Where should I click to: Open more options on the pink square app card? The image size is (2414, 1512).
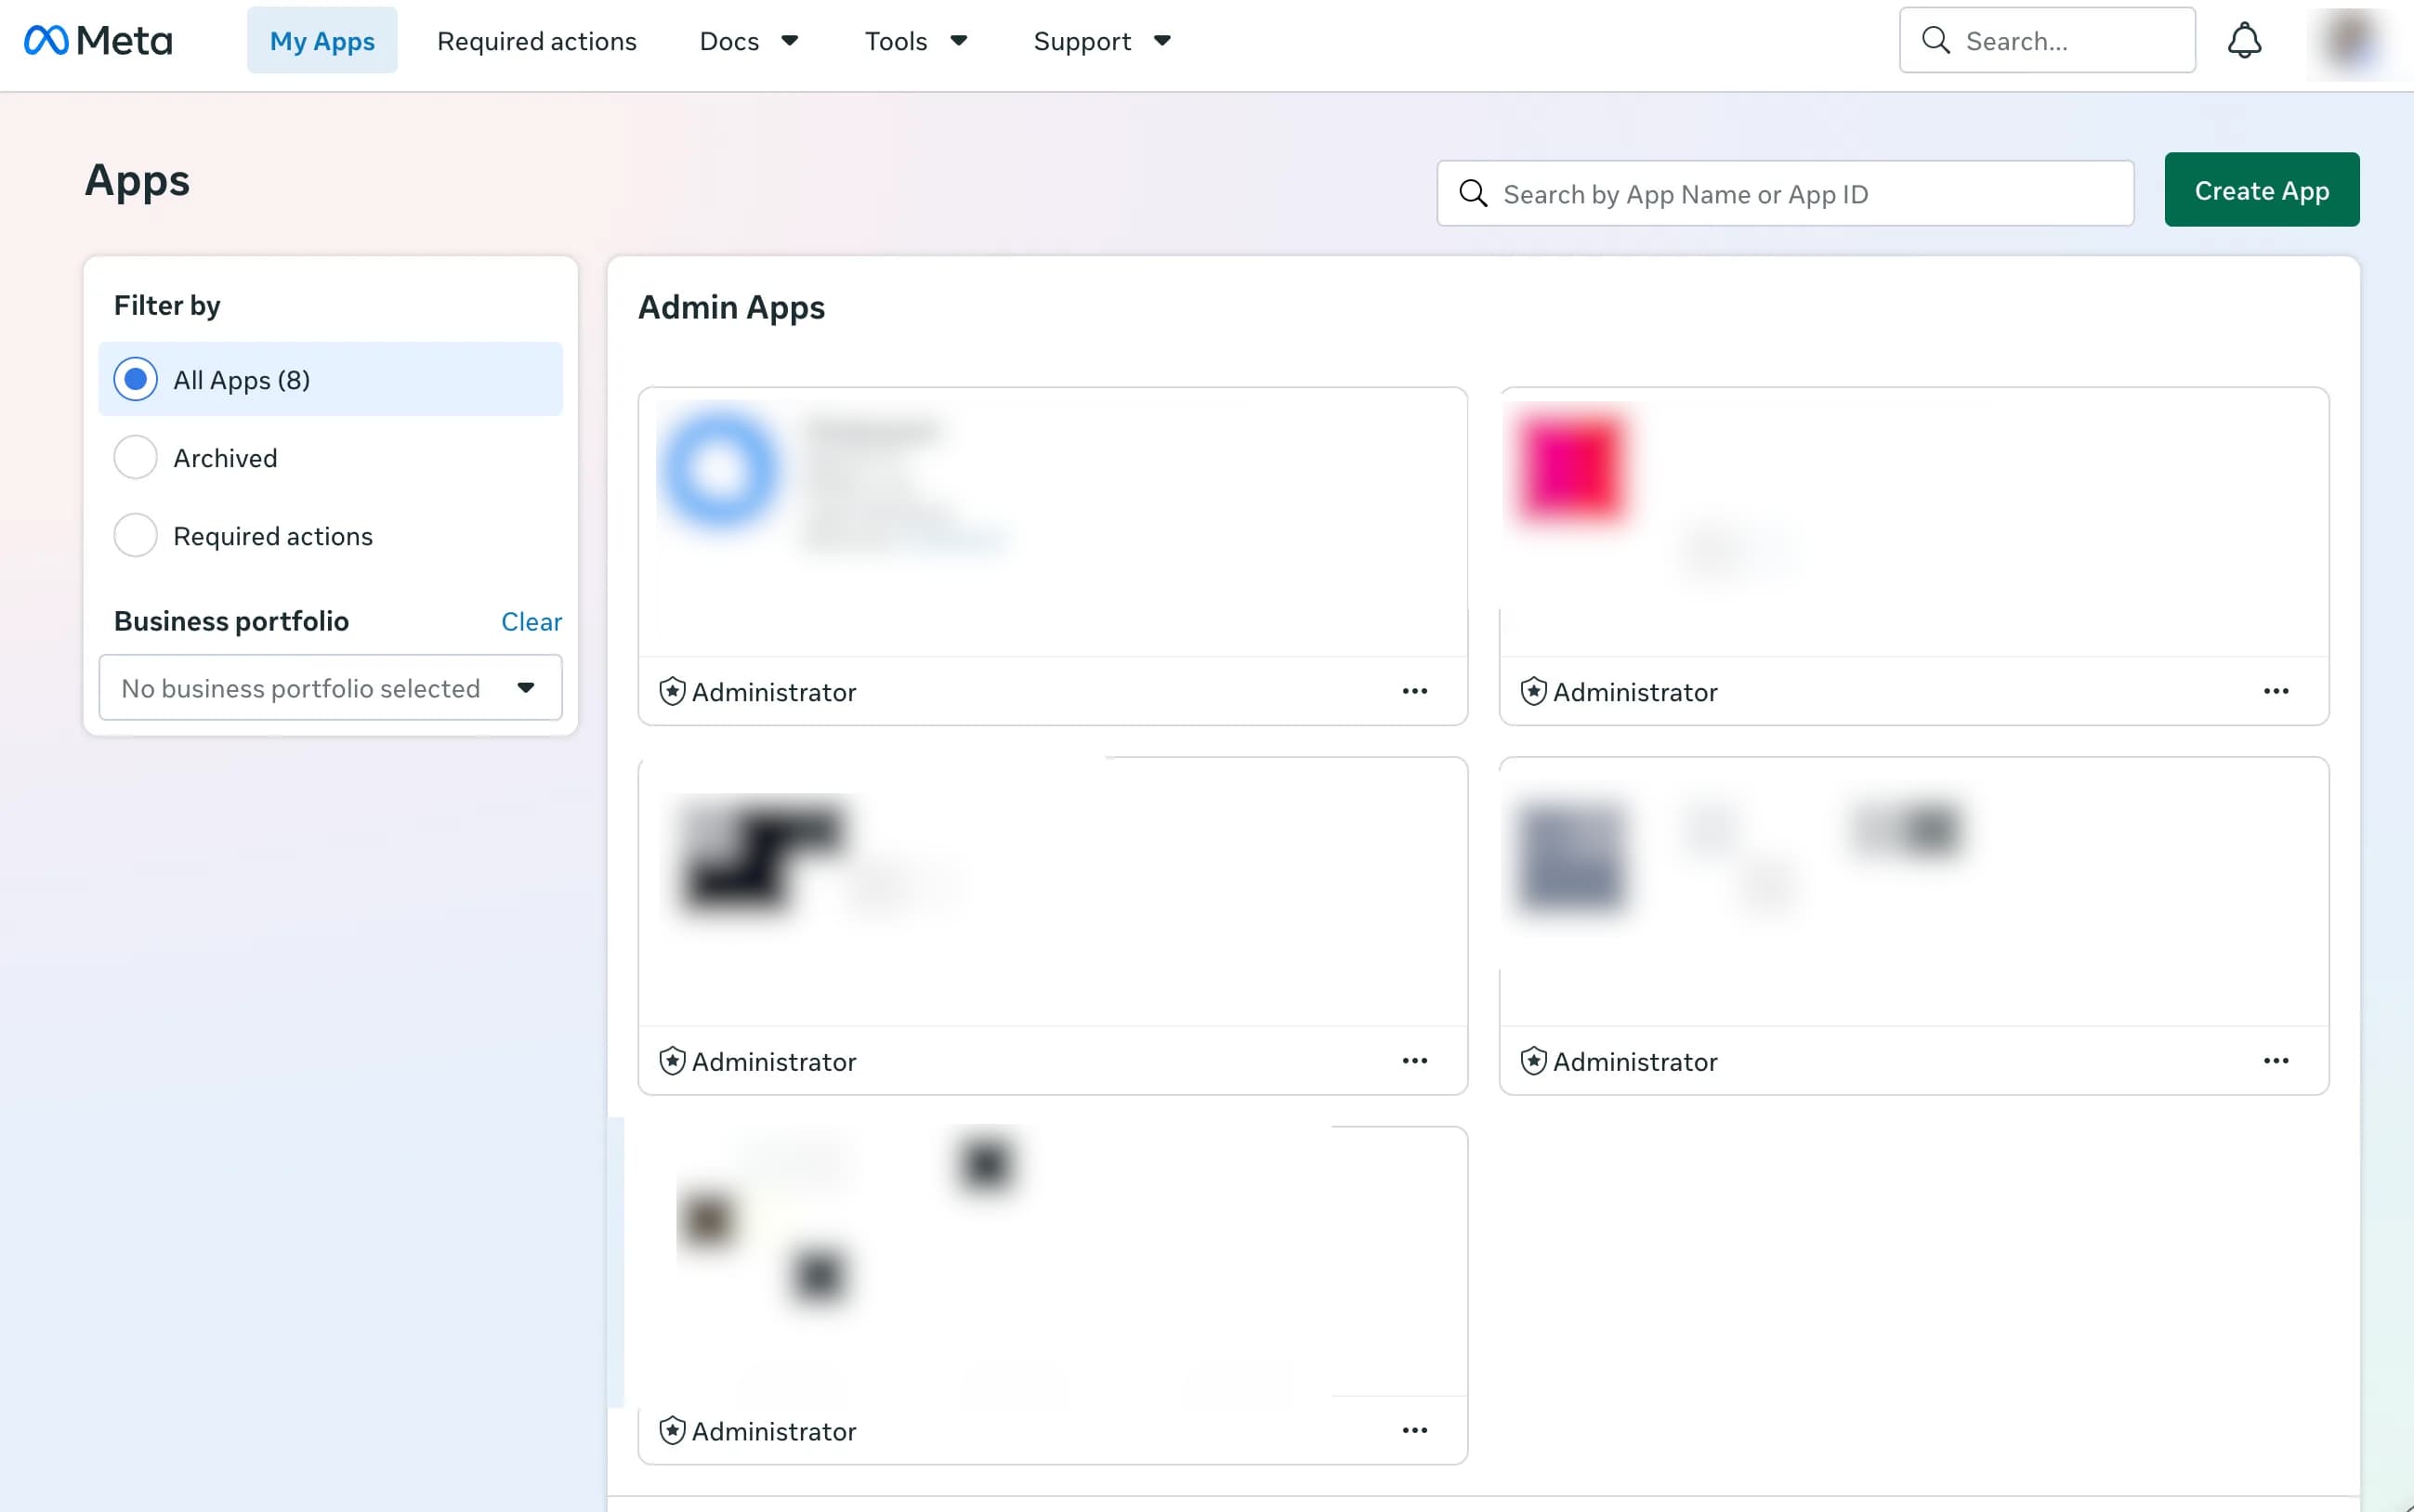2276,691
